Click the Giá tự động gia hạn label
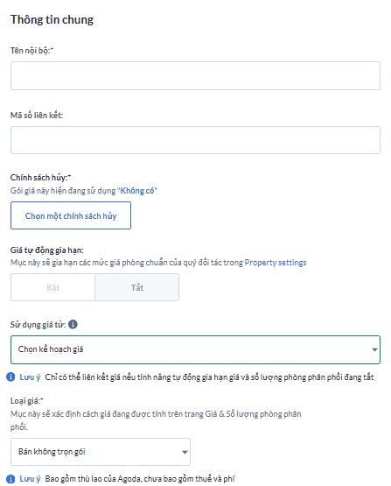Viewport: 391px width, 486px height. pos(46,250)
